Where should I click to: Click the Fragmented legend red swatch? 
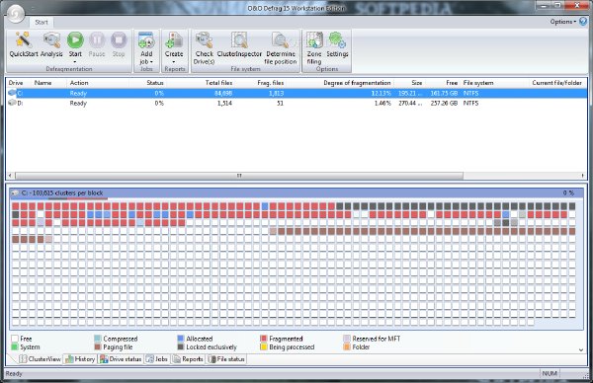tap(264, 339)
